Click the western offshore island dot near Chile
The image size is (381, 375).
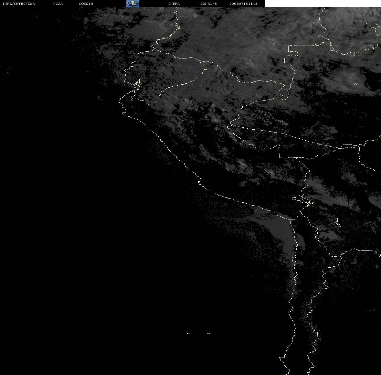pyautogui.click(x=188, y=333)
